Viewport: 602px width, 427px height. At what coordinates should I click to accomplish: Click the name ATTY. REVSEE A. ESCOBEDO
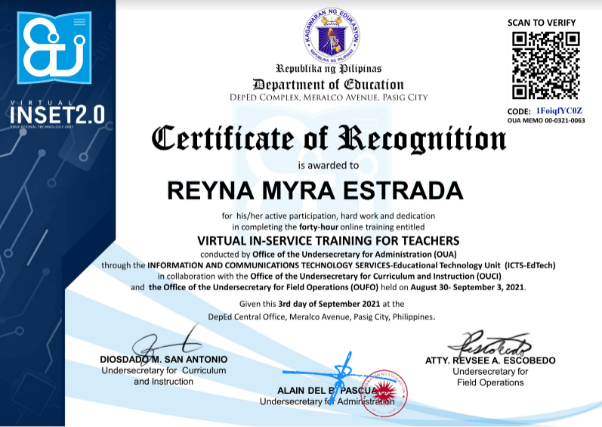click(490, 360)
